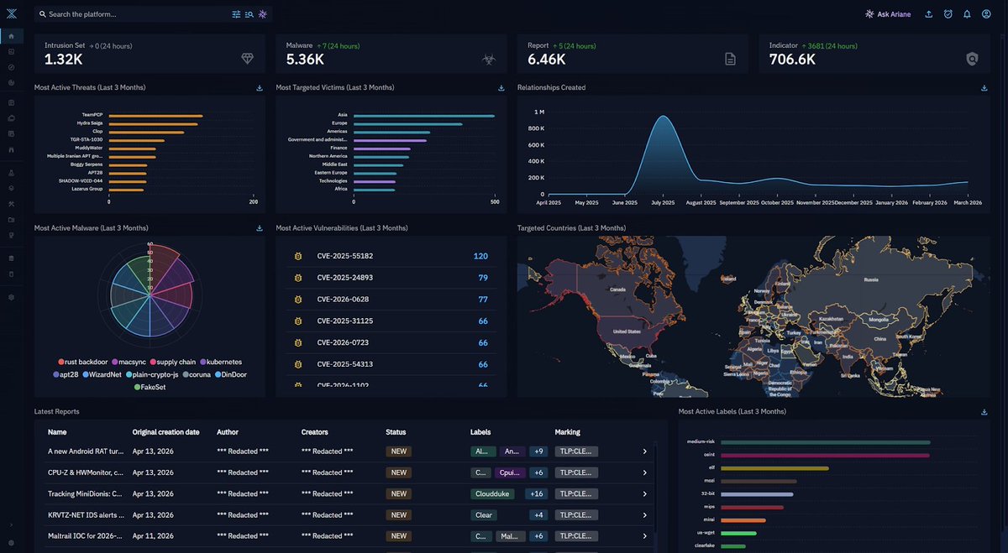The height and width of the screenshot is (553, 1008).
Task: Toggle FakeSet legend entry
Action: pos(150,387)
